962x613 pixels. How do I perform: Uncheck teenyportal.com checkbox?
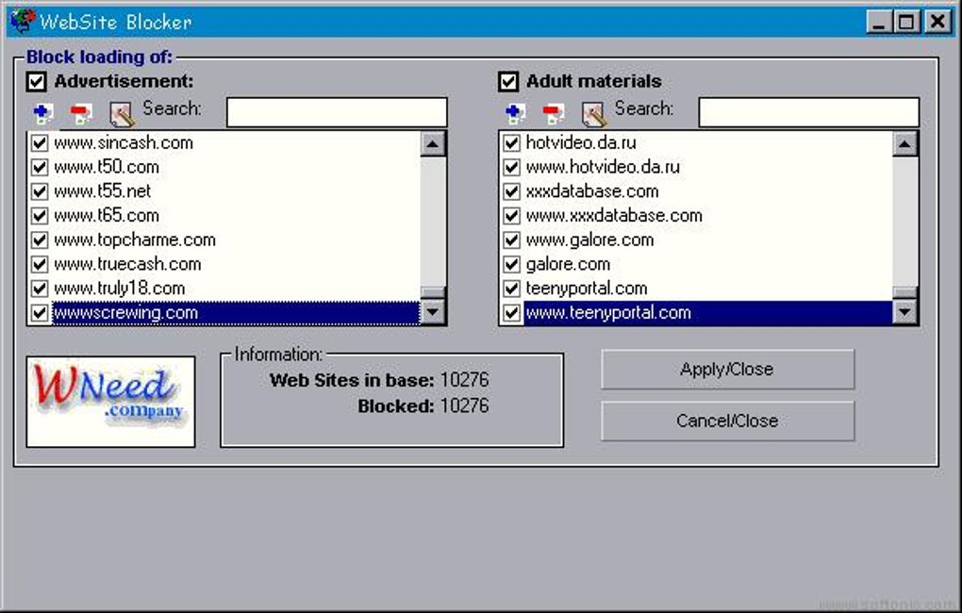(511, 289)
